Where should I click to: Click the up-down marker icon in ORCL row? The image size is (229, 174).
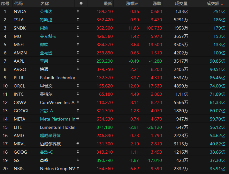click(x=78, y=86)
